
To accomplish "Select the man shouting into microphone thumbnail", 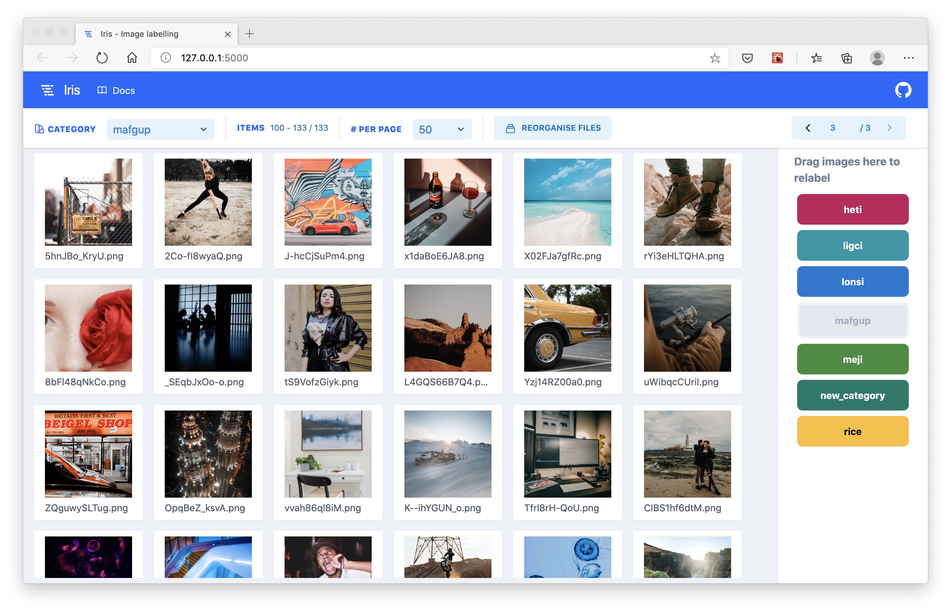I will click(328, 557).
